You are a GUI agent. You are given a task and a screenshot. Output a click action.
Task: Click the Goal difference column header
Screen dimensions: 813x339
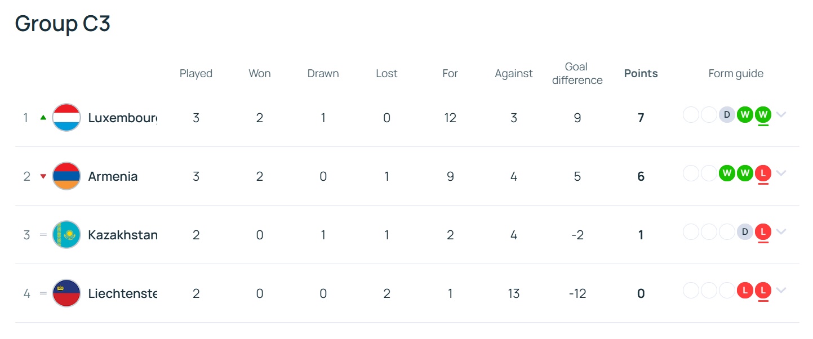pyautogui.click(x=577, y=74)
